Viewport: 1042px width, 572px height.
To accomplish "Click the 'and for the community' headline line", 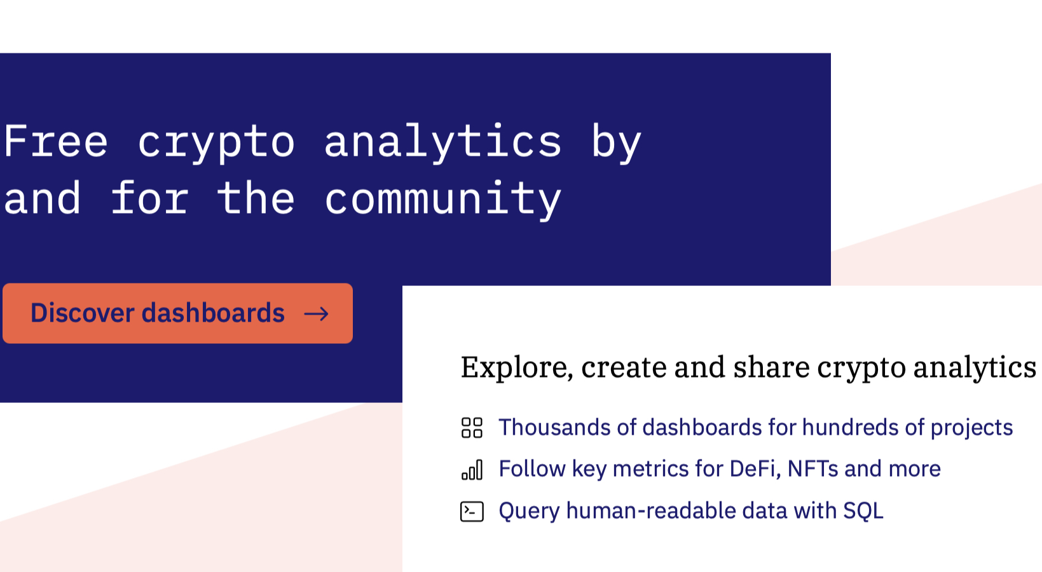I will click(x=282, y=199).
